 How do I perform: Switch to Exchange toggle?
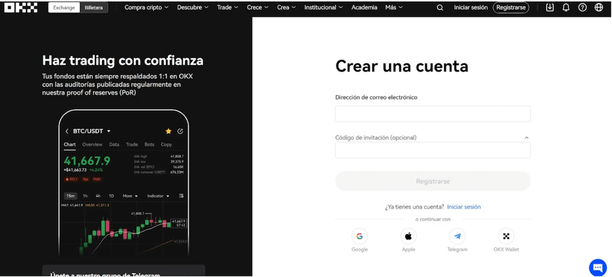pos(64,8)
